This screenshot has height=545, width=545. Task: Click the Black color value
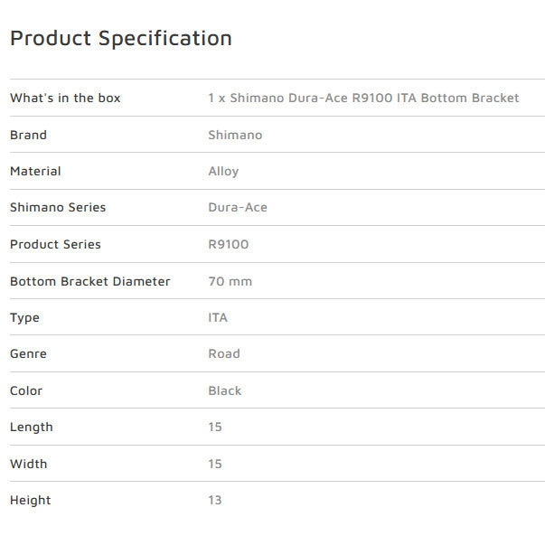pos(225,390)
